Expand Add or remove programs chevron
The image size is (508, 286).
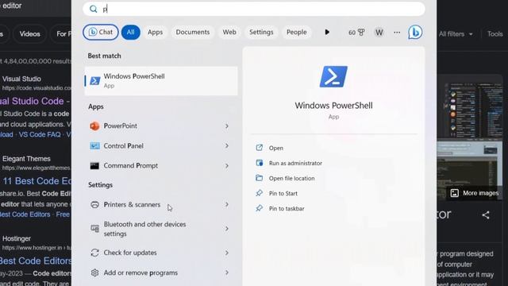click(x=227, y=272)
